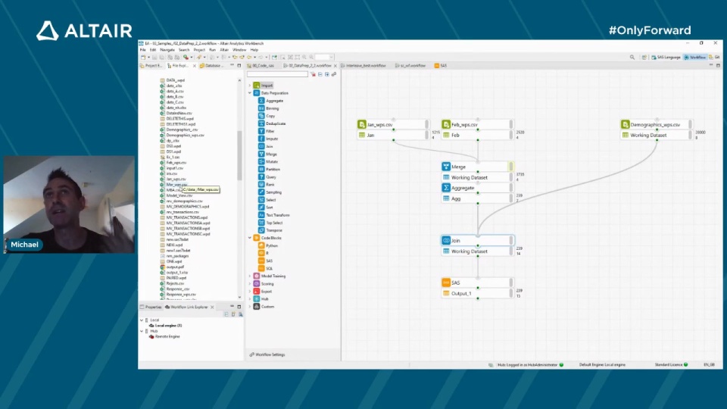Expand the Export palette group
Screen dimensions: 727x409
(250, 291)
